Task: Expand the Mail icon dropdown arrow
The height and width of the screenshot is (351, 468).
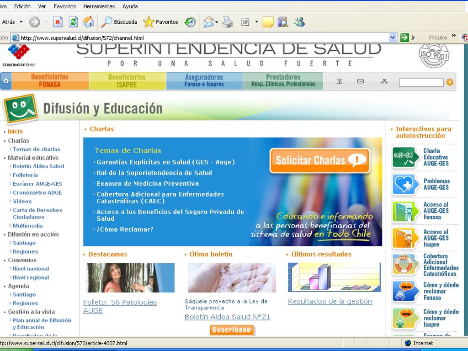Action: [217, 22]
